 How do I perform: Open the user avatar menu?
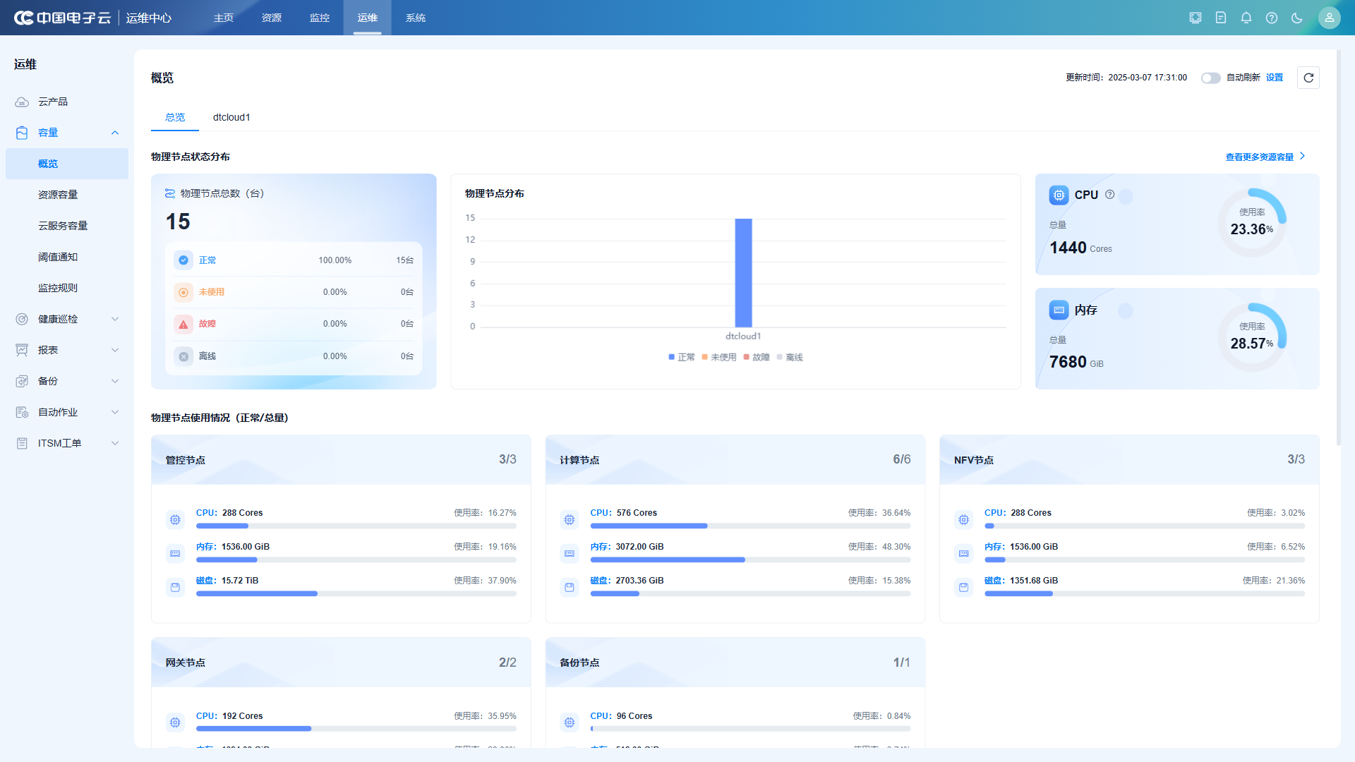pyautogui.click(x=1330, y=18)
